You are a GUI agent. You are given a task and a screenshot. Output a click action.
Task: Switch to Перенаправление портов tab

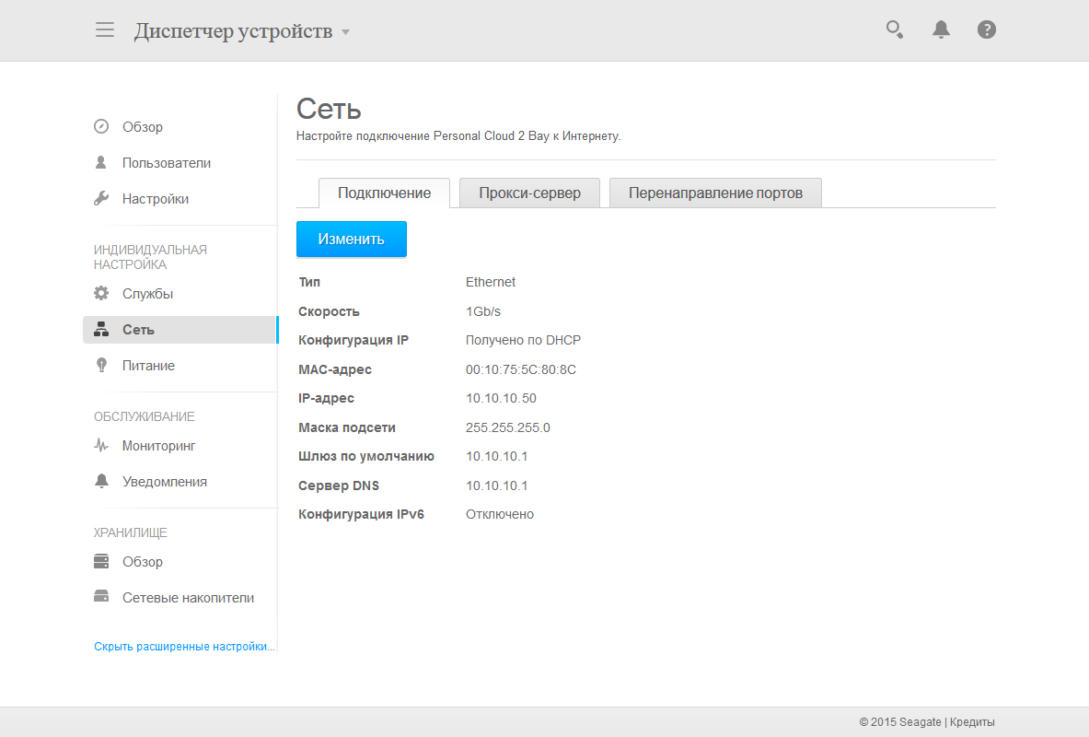pyautogui.click(x=715, y=193)
